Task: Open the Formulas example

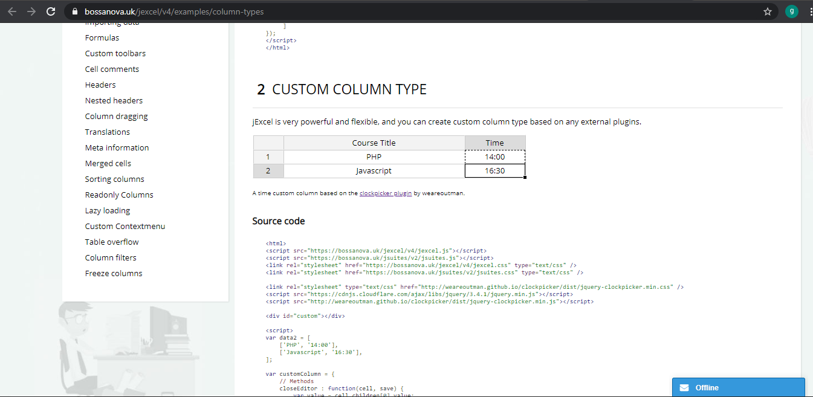Action: point(102,37)
